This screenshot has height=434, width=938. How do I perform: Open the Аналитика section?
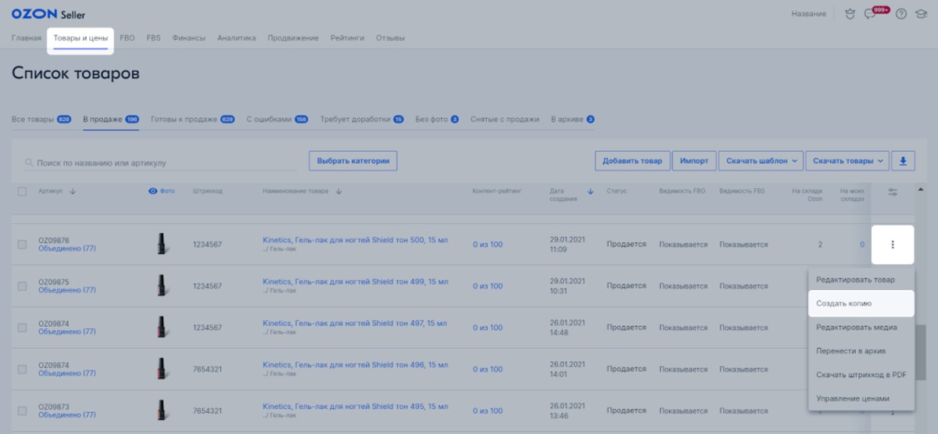tap(236, 38)
